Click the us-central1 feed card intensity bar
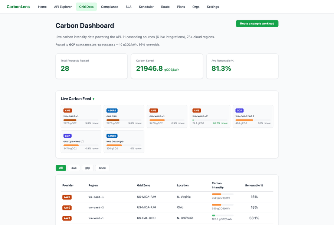 pos(253,120)
